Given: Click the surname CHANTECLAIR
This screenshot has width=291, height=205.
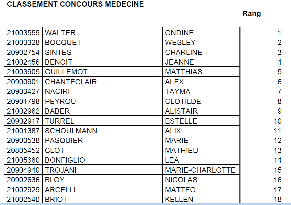Looking at the screenshot, I should click(x=71, y=82).
